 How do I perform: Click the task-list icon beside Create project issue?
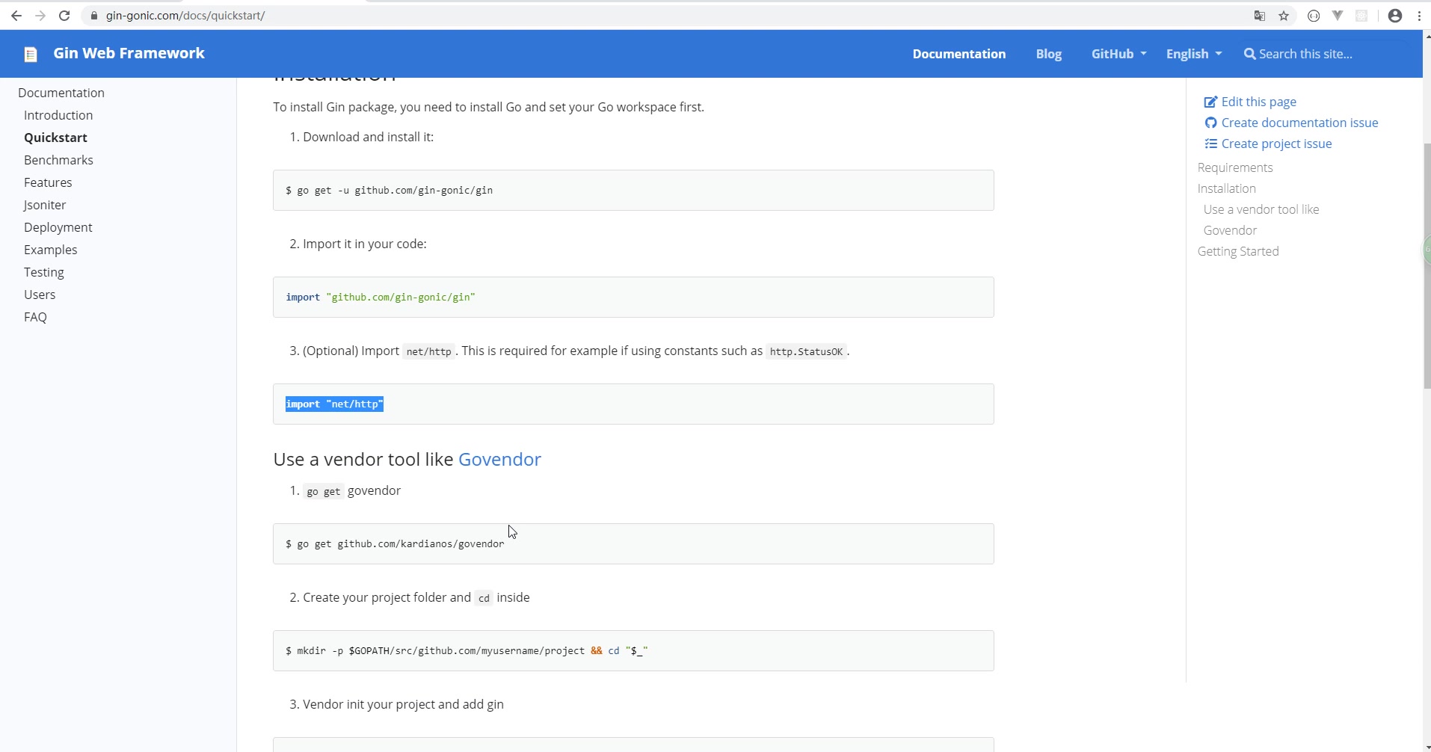1210,144
